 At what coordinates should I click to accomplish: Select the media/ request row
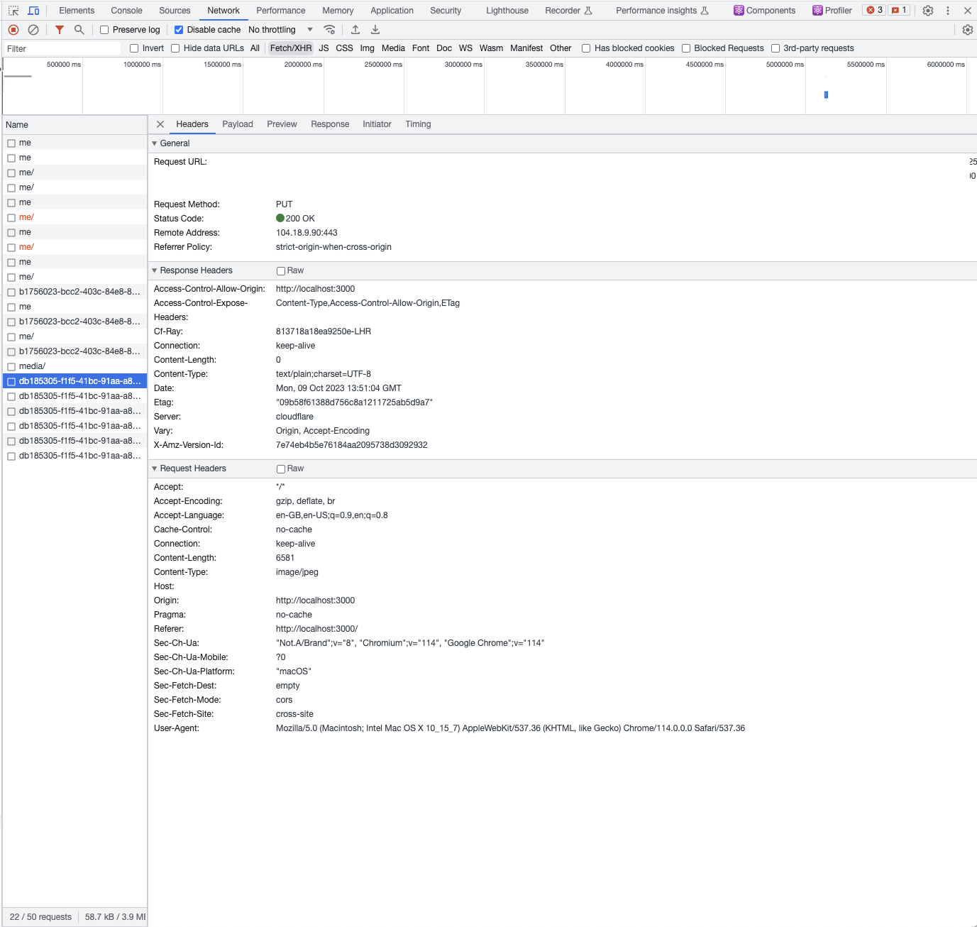click(x=74, y=366)
